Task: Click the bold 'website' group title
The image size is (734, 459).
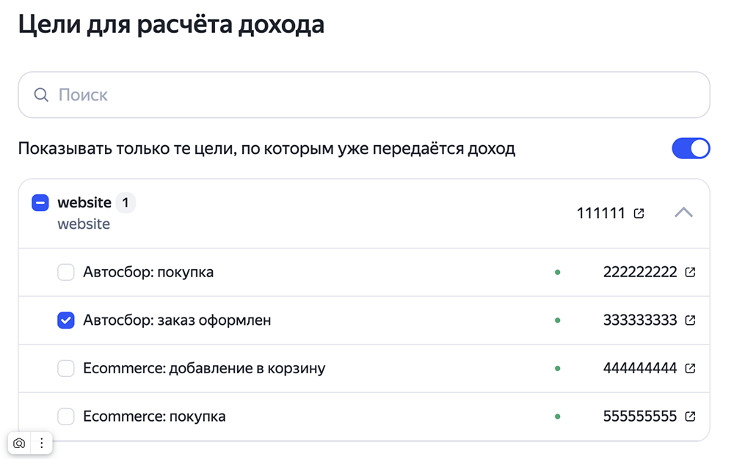Action: coord(84,203)
